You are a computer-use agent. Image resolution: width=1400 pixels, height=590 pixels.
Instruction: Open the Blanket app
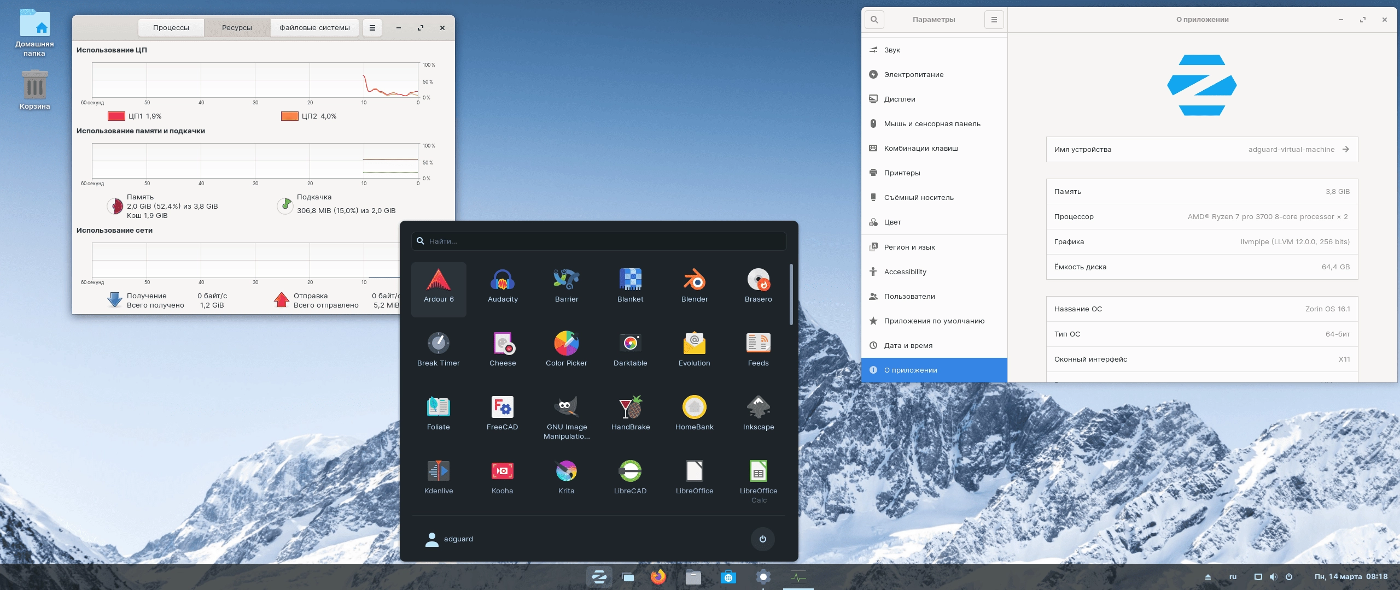tap(631, 289)
